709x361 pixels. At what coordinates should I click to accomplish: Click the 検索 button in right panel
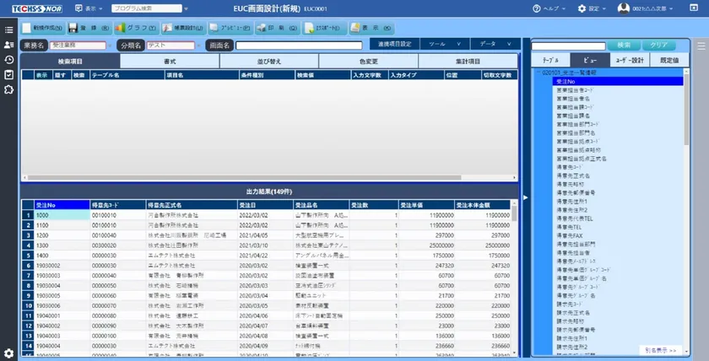coord(624,46)
